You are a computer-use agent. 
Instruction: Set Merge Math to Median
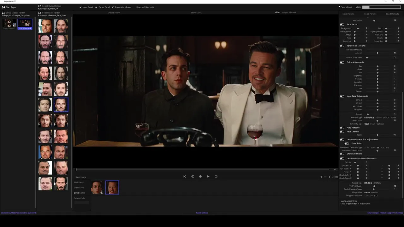click(x=375, y=193)
